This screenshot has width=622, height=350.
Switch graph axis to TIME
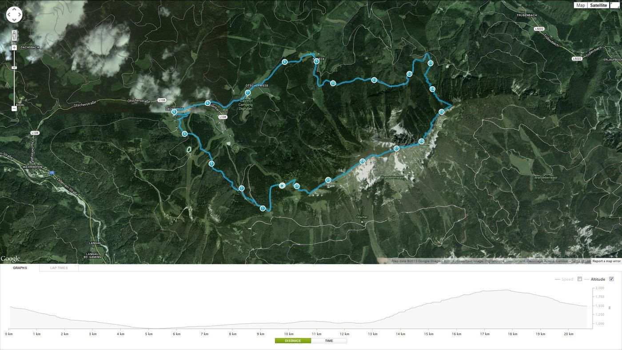(329, 341)
